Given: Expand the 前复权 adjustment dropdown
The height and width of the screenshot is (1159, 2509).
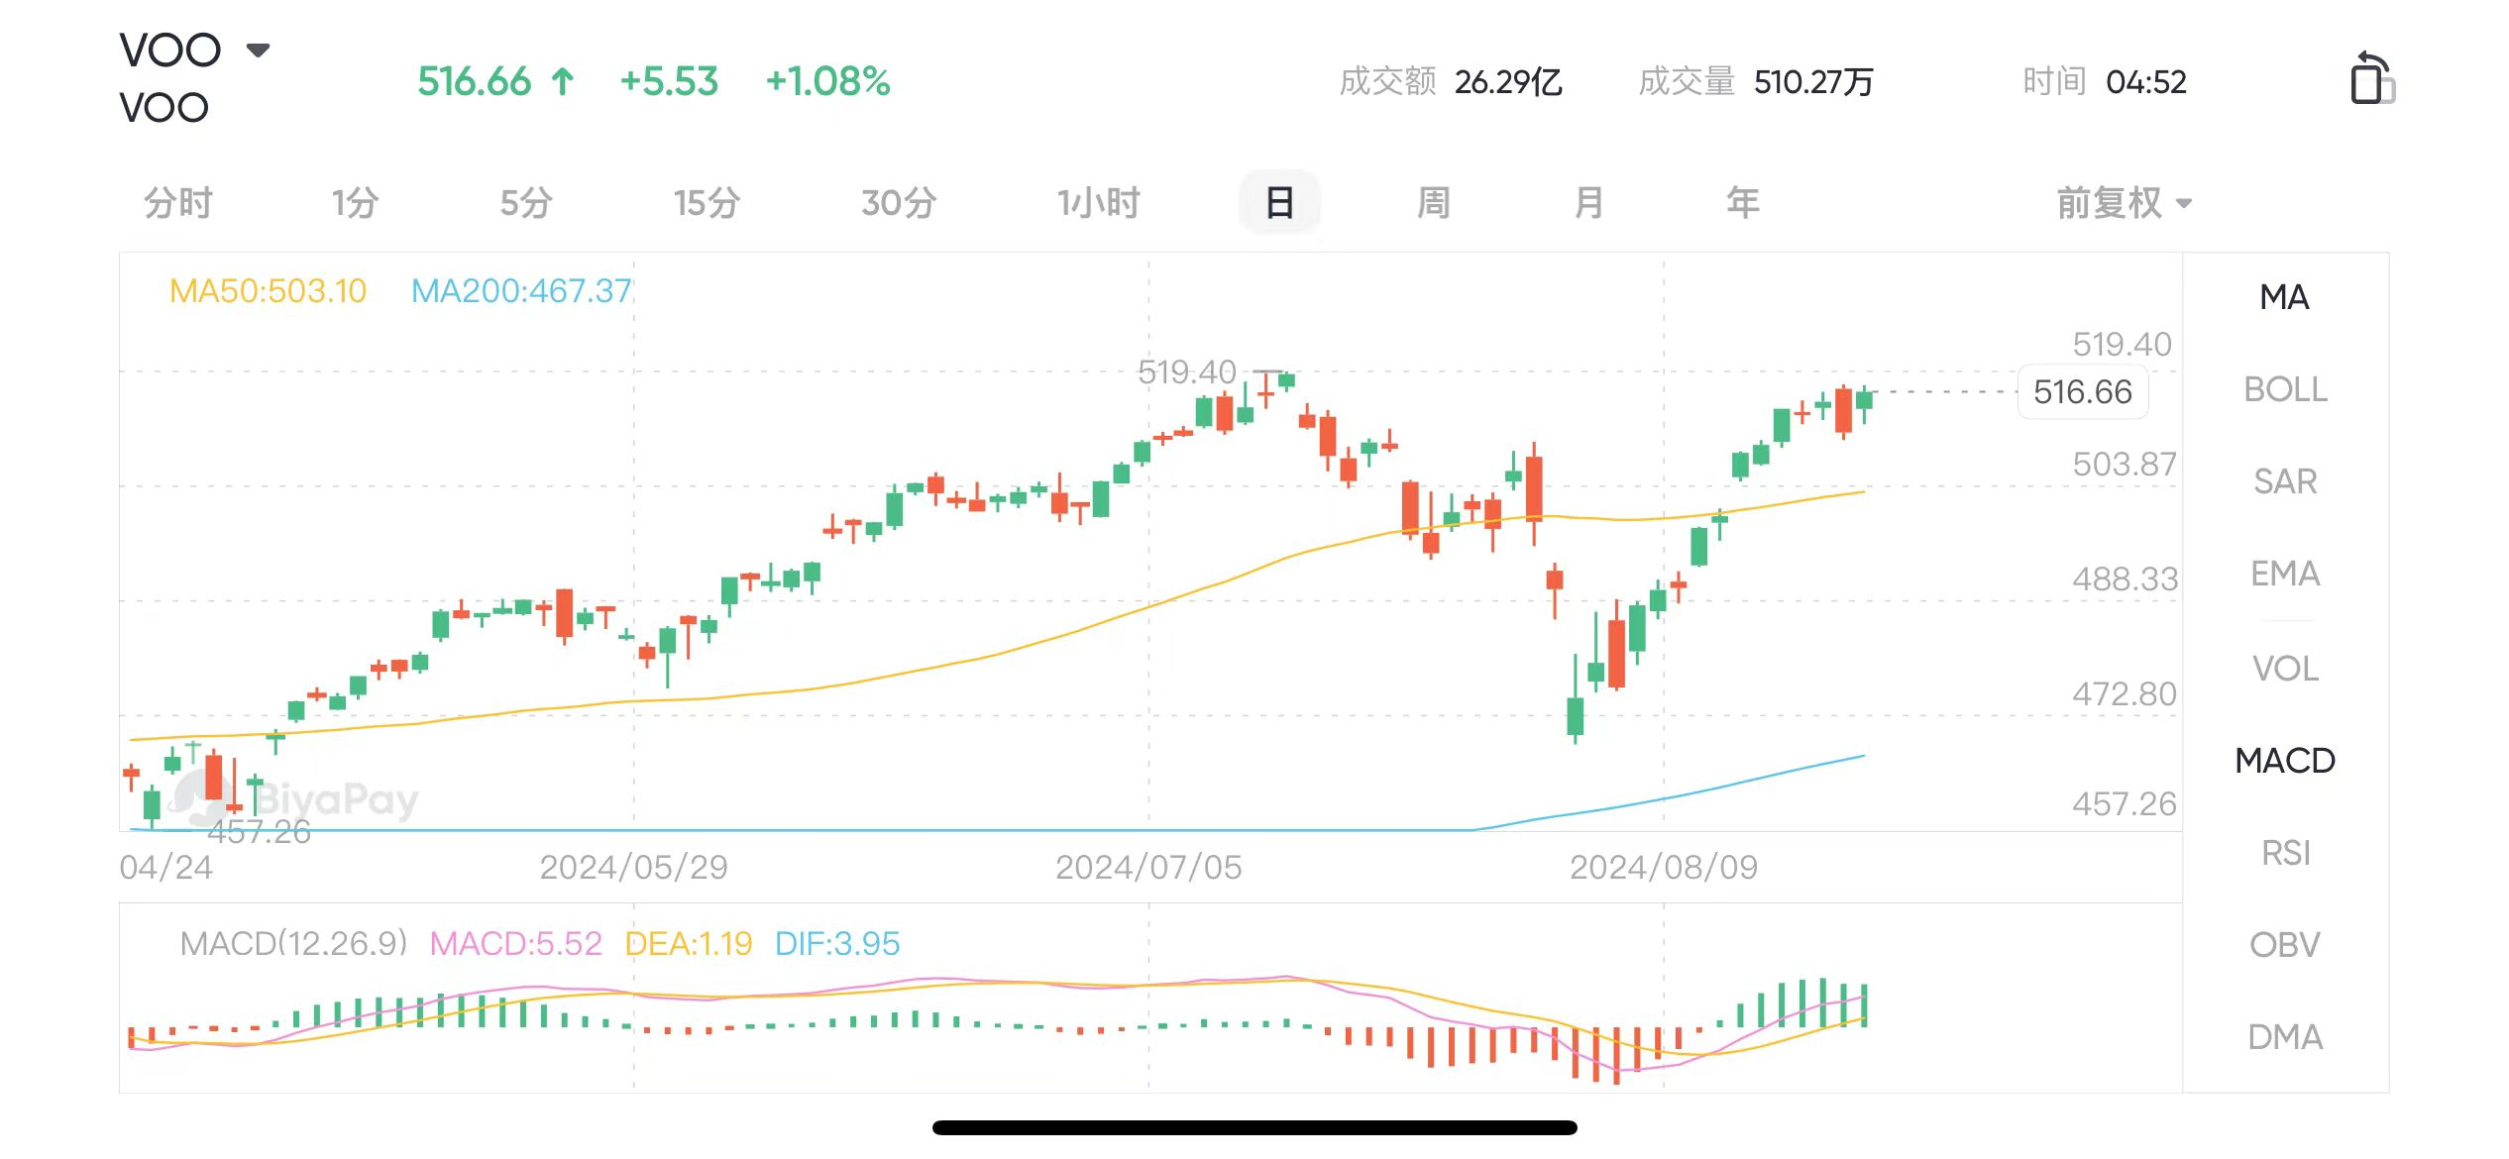Looking at the screenshot, I should (x=2124, y=203).
